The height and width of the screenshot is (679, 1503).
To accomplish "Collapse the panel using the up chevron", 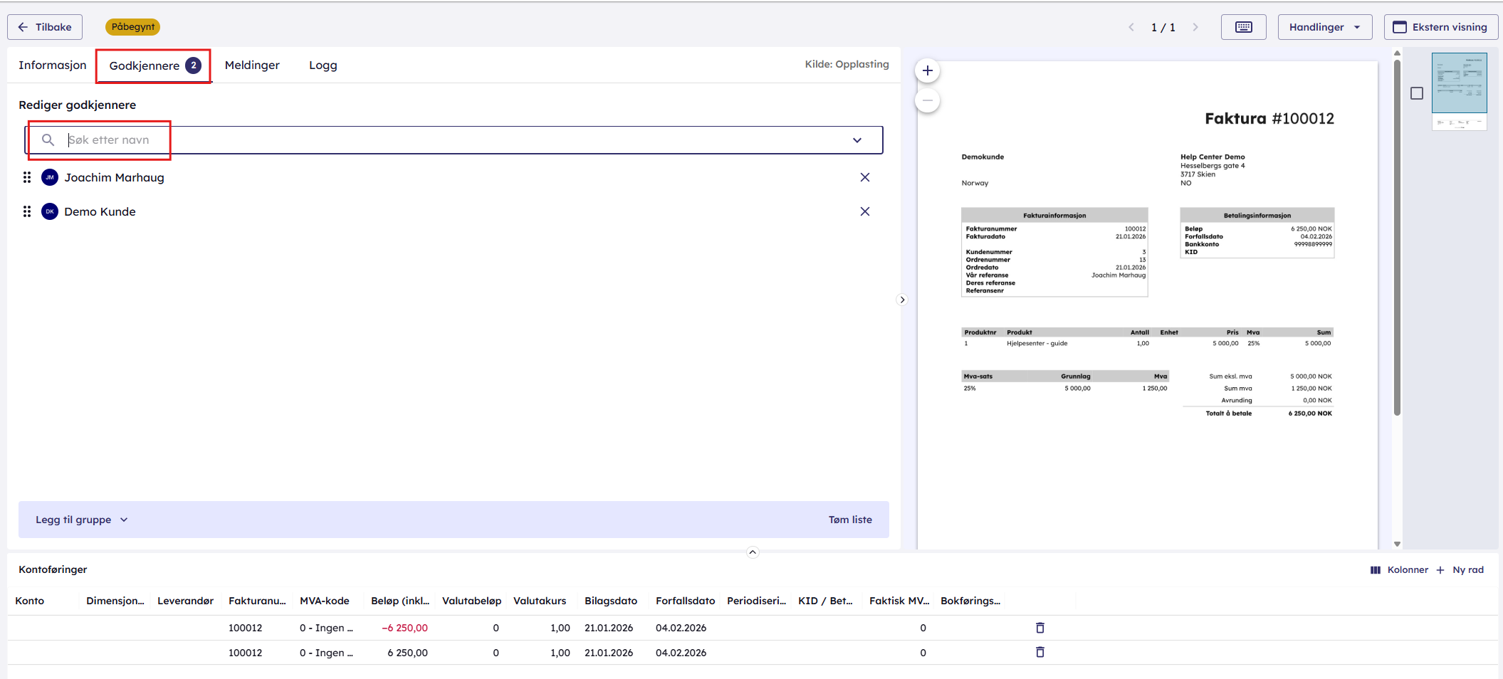I will pos(753,552).
